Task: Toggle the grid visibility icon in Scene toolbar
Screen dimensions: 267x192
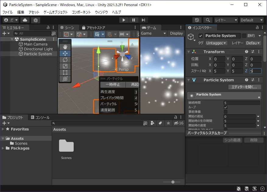Action: pos(97,34)
